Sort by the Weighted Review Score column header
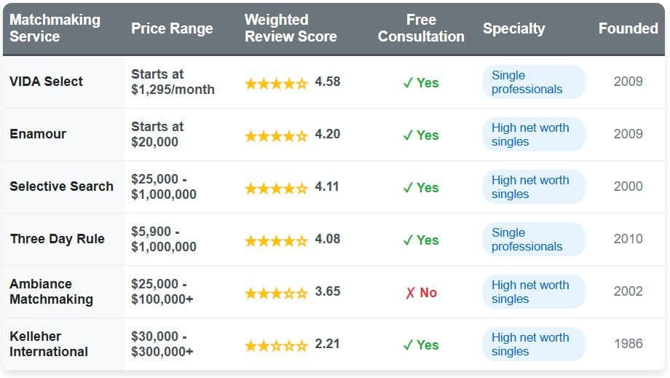The height and width of the screenshot is (378, 670). pos(291,28)
